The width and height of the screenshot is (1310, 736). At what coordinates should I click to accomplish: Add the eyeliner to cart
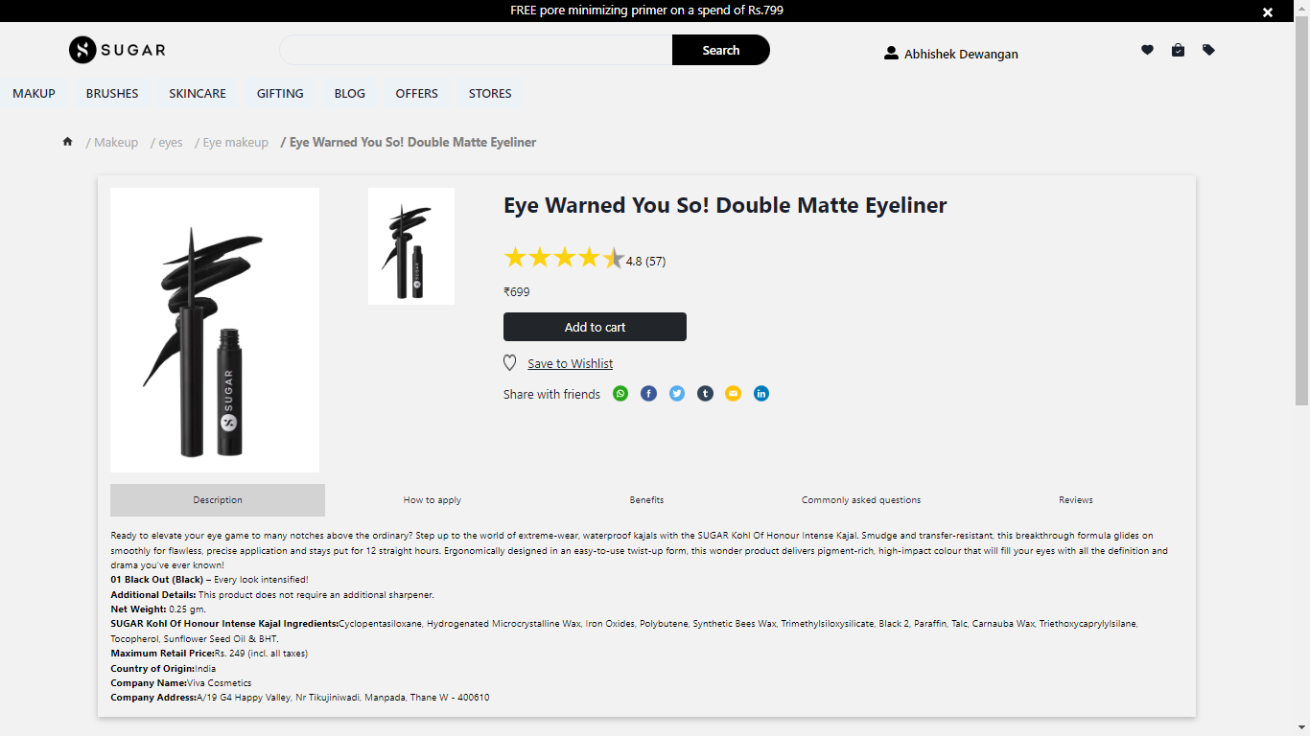tap(595, 327)
